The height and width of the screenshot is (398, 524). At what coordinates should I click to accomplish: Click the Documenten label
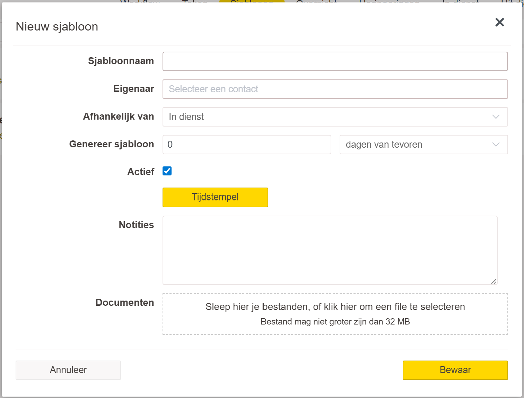coord(124,303)
